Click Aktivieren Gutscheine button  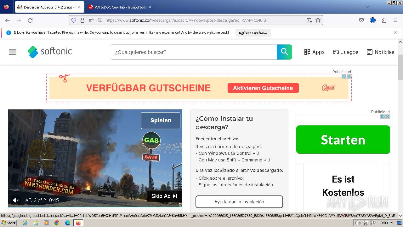click(263, 88)
